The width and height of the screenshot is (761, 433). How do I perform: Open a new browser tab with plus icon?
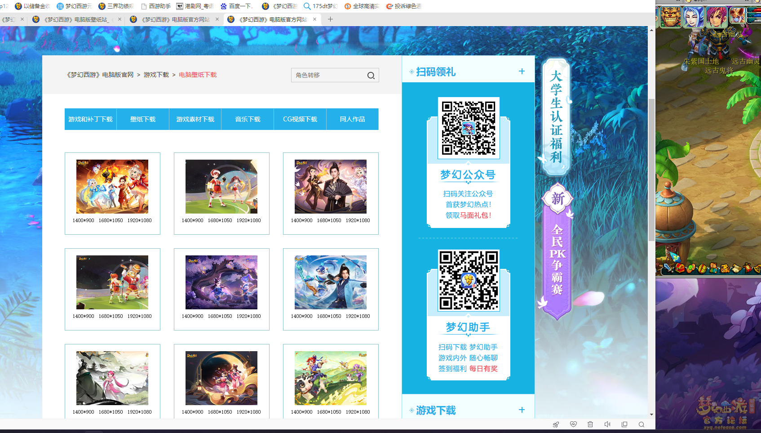330,19
